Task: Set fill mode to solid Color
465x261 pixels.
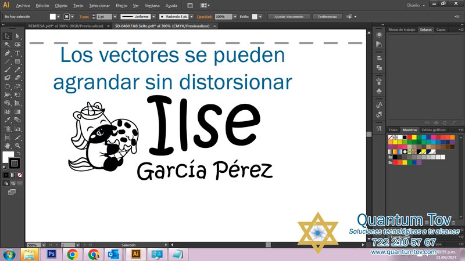Action: 6,175
